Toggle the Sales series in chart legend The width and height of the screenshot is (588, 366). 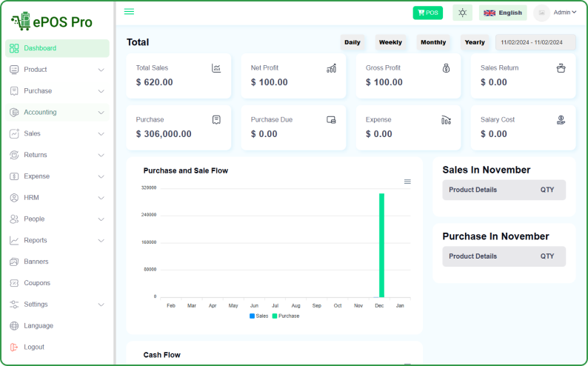click(259, 316)
